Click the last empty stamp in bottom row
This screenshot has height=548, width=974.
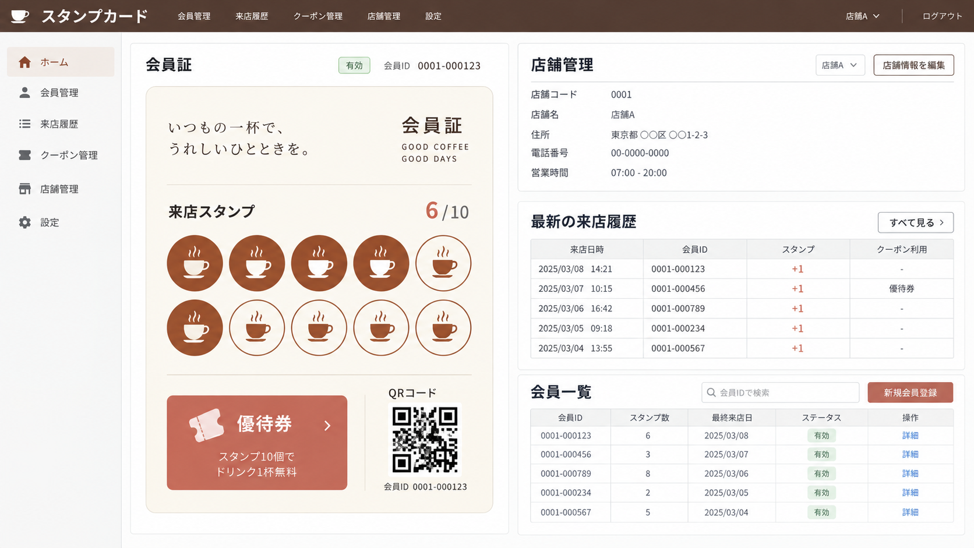[443, 328]
